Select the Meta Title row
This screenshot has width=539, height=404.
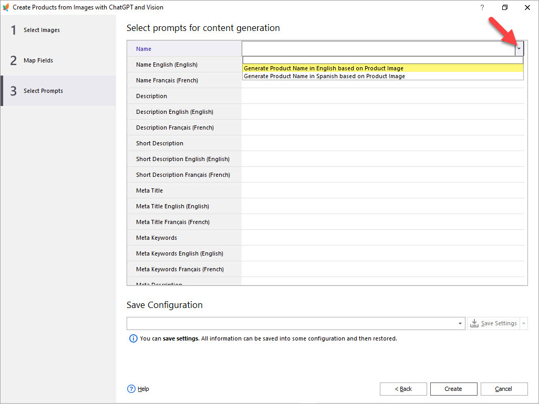pyautogui.click(x=184, y=190)
